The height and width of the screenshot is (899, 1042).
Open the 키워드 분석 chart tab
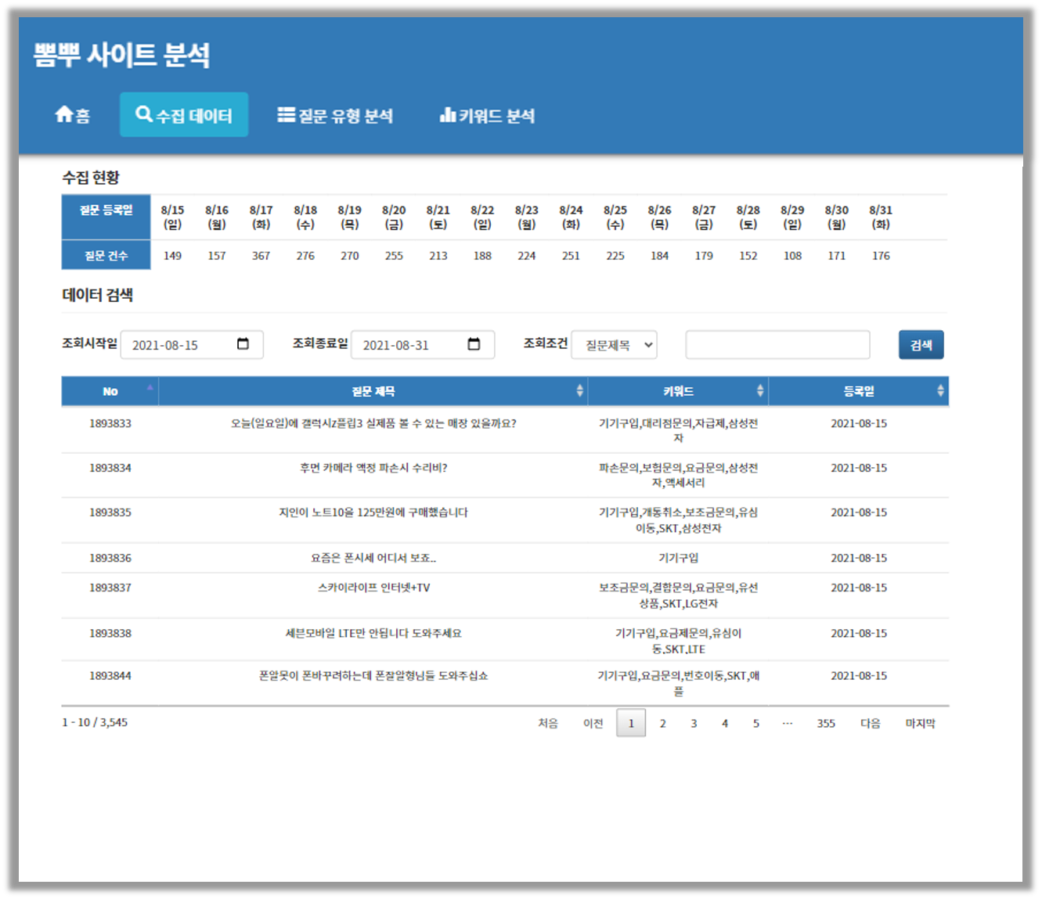pyautogui.click(x=487, y=116)
